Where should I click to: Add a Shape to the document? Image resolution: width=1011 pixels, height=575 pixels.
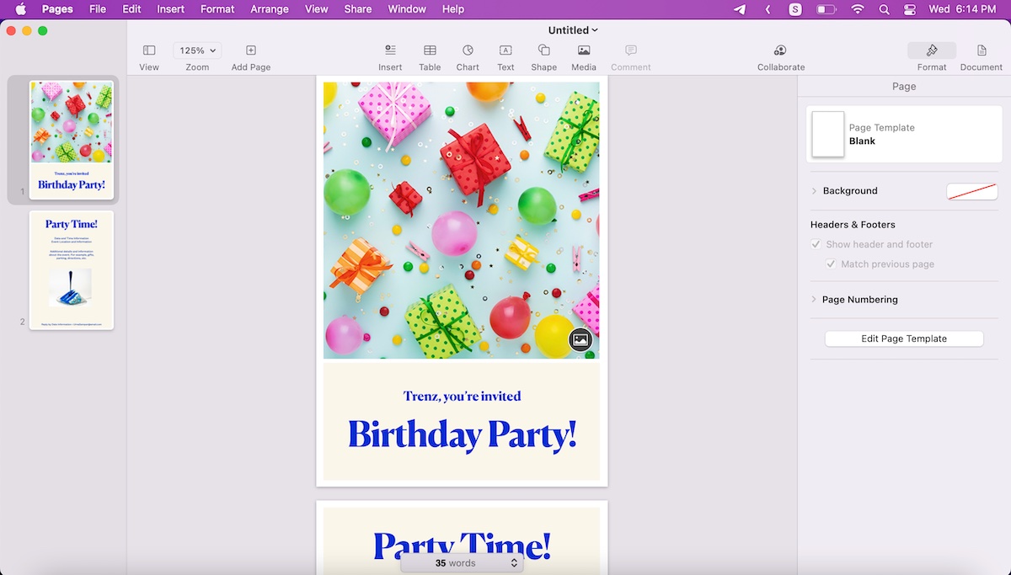543,56
